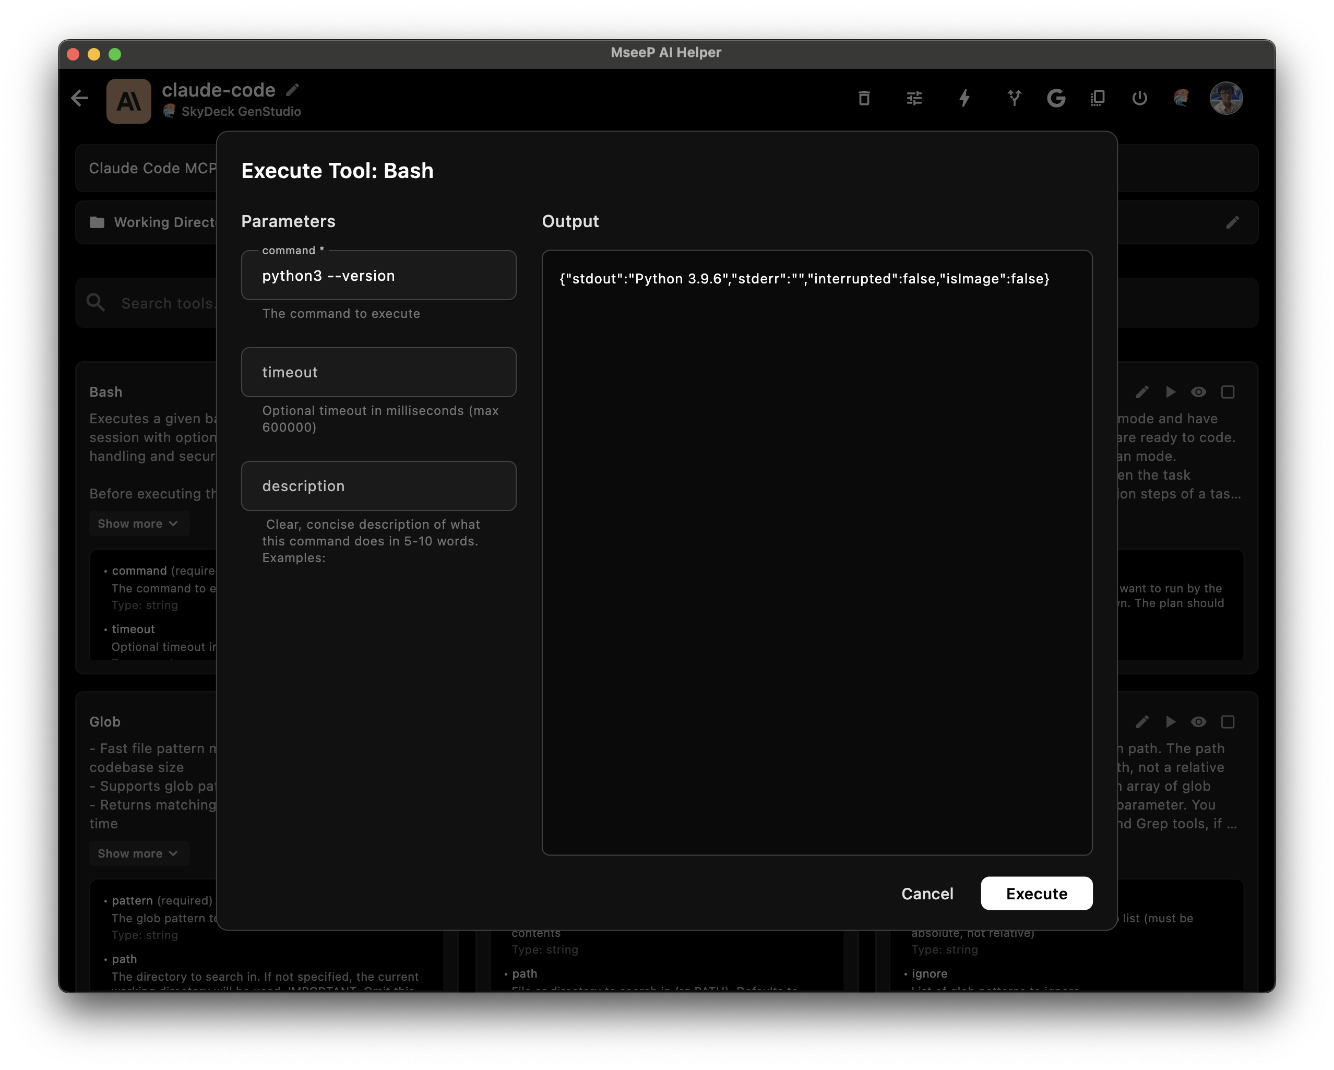This screenshot has width=1334, height=1070.
Task: Click Cancel in the Bash dialog
Action: [927, 893]
